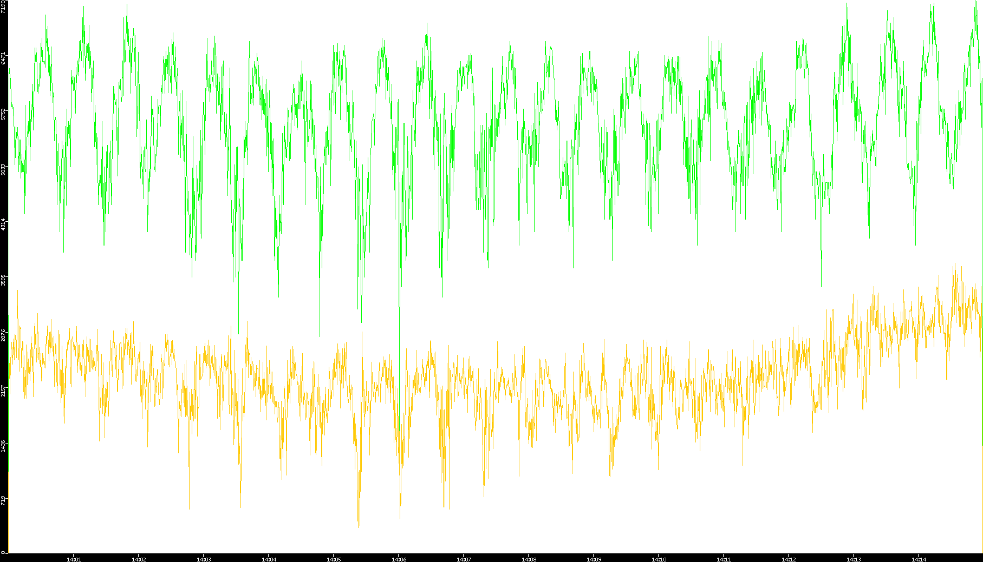Select the 719 y-axis label
This screenshot has width=983, height=562.
click(4, 500)
